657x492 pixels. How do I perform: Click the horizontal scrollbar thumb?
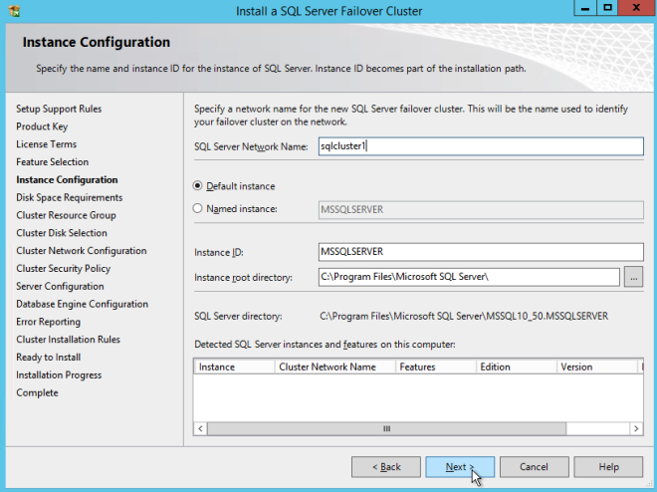click(386, 428)
